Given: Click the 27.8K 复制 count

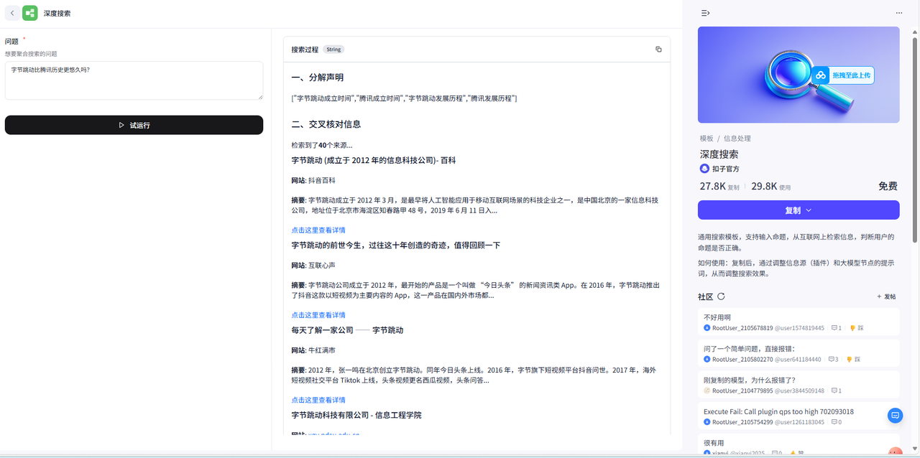Looking at the screenshot, I should [719, 186].
